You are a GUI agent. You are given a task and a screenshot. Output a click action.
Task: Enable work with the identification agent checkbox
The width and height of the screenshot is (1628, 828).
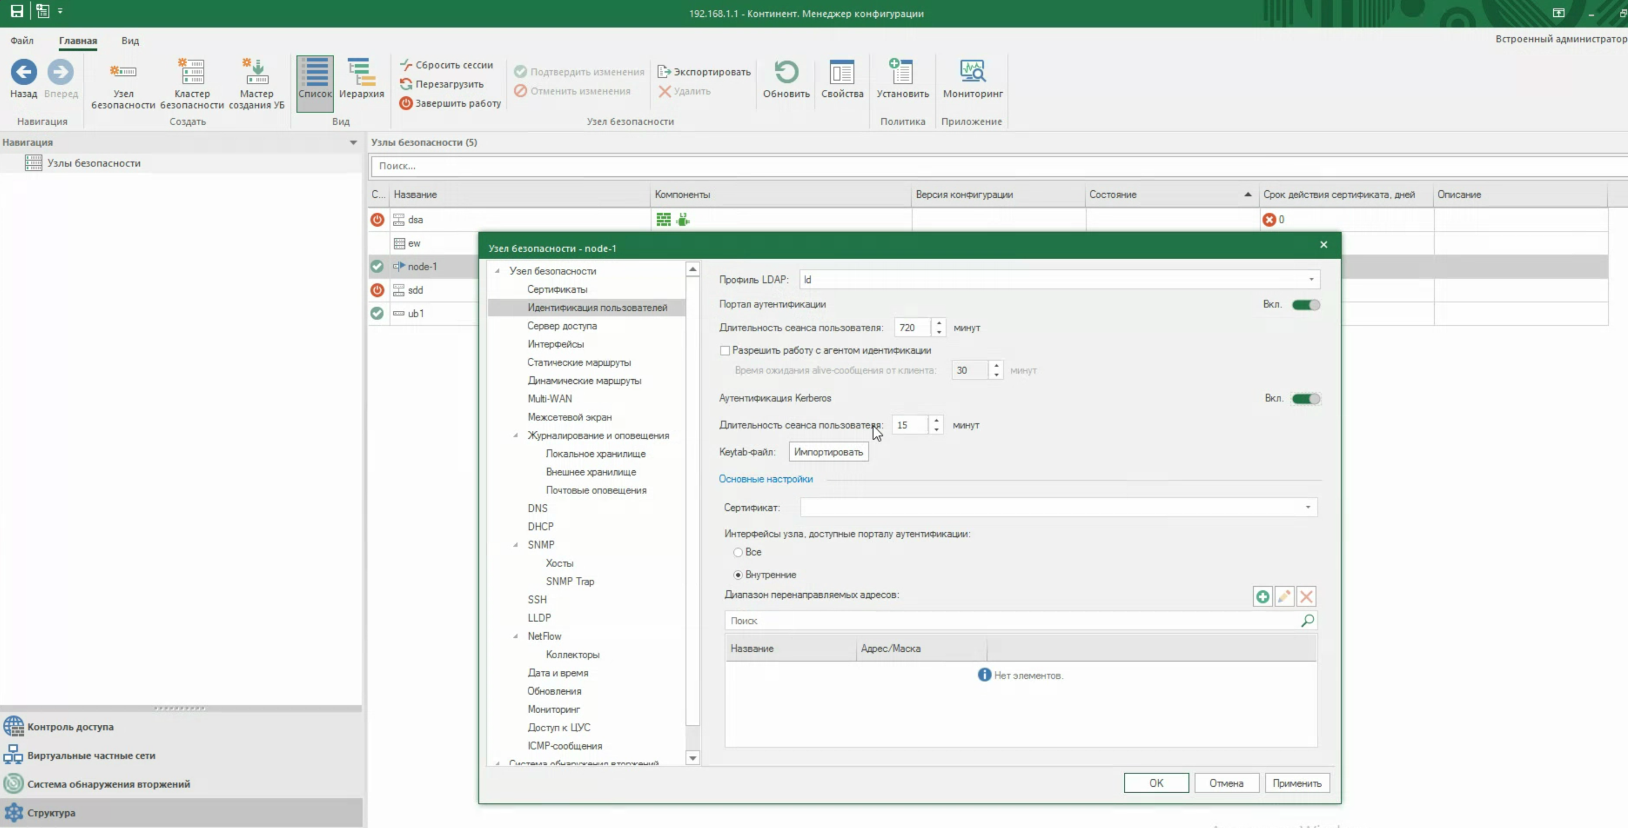tap(725, 351)
